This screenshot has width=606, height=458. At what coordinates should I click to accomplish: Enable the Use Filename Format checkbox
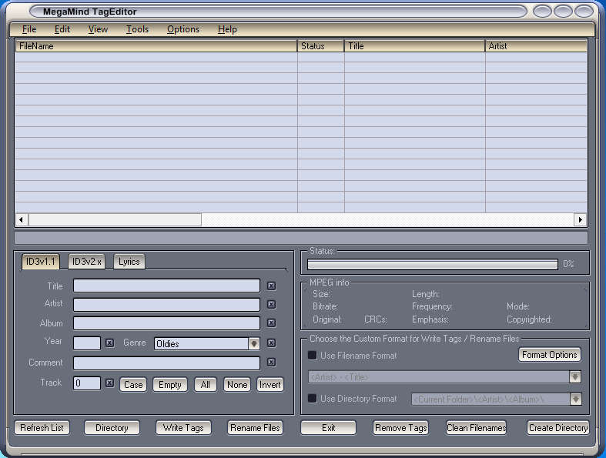coord(312,356)
